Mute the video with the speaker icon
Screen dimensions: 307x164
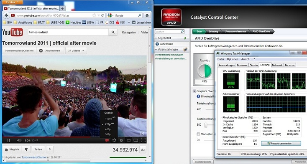click(19, 140)
